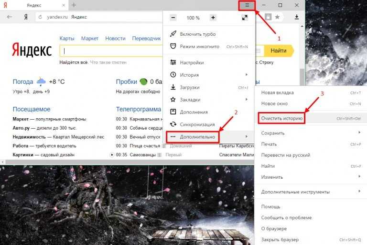Screen dimensions: 367x245
Task: Click the back arrow button
Action: (10, 17)
